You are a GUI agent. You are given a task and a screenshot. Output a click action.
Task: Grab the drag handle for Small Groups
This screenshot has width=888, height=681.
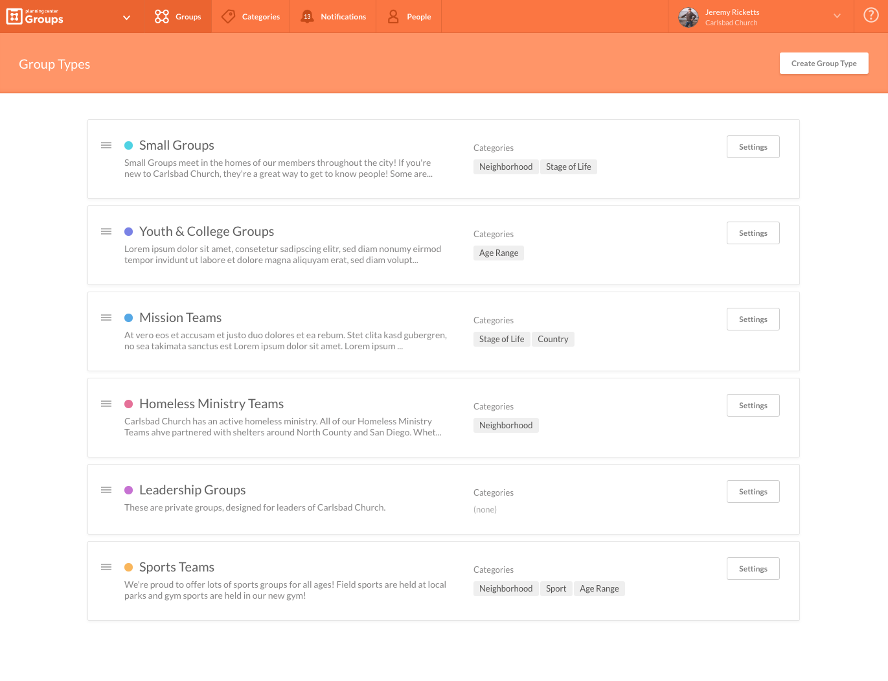(106, 145)
